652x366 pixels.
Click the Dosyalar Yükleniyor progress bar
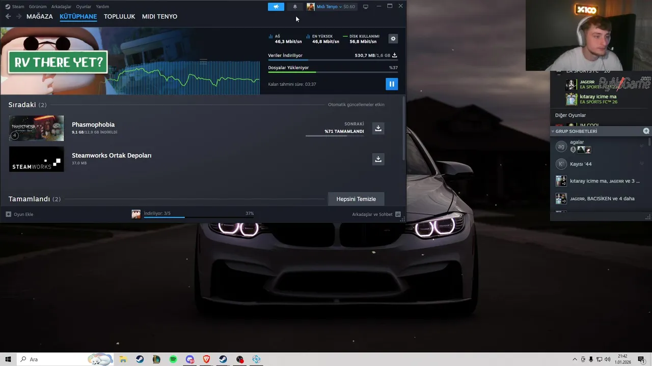tap(333, 72)
